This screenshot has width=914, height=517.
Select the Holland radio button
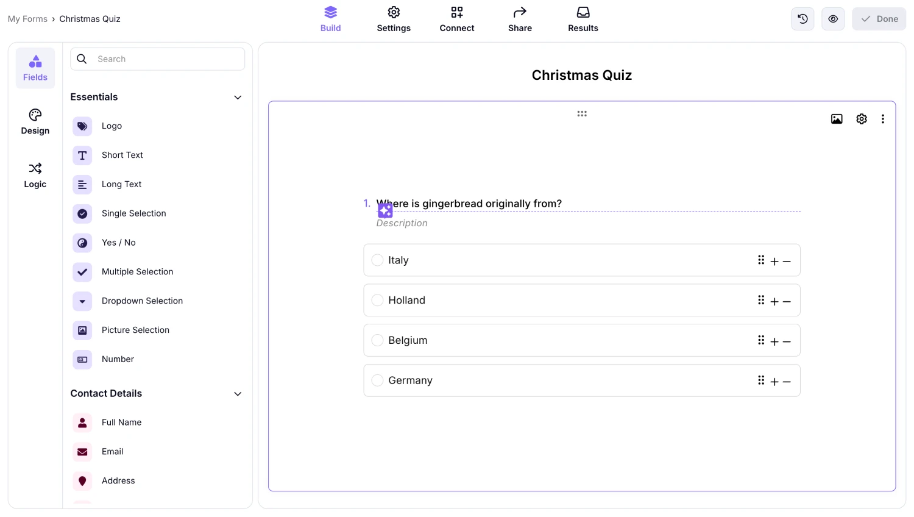(x=377, y=300)
